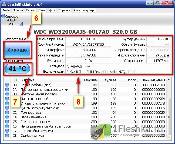Open the Справка menu

(65, 10)
